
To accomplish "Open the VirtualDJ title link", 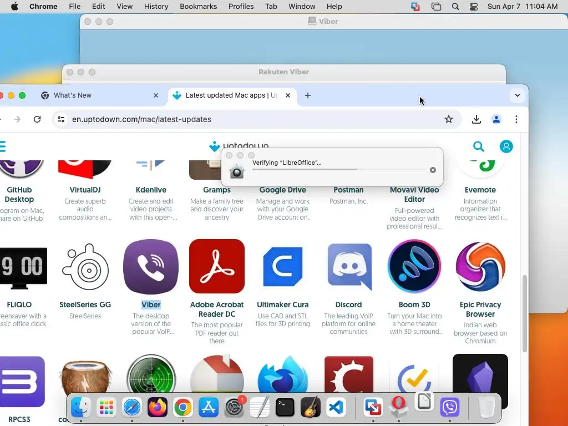I will coord(85,190).
